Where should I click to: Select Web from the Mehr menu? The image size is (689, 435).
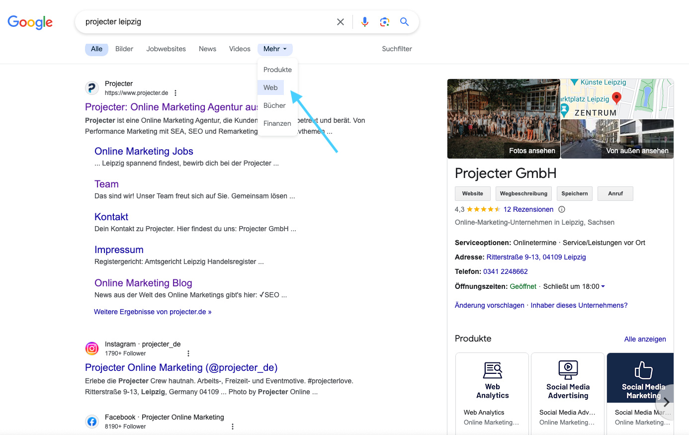[x=270, y=87]
